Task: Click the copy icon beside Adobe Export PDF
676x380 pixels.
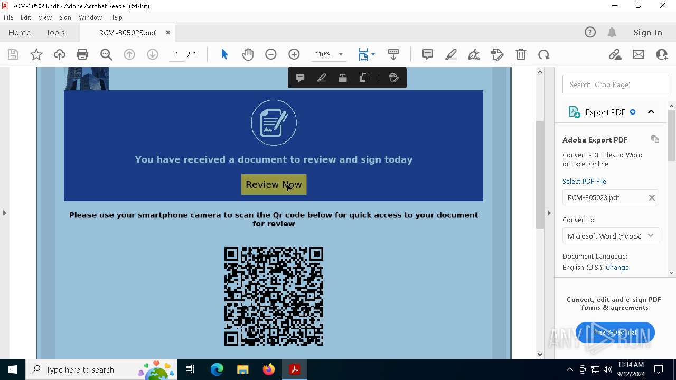Action: (x=655, y=139)
